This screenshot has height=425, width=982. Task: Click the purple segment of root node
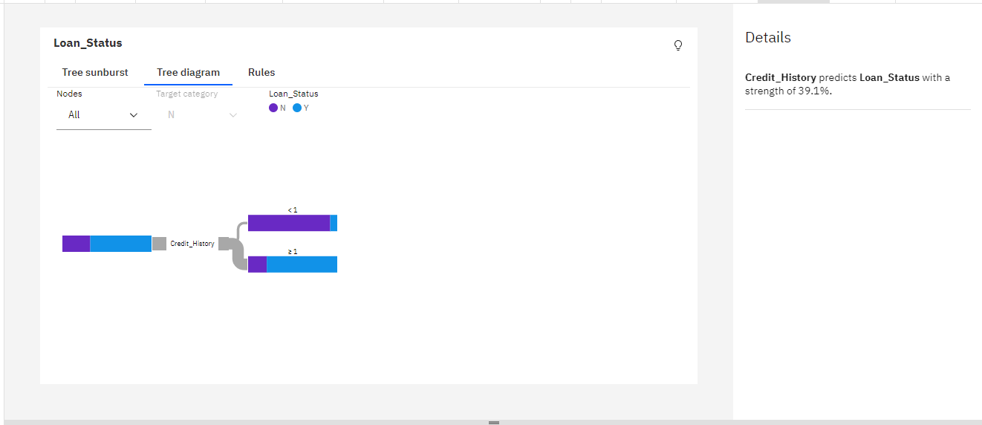(76, 244)
